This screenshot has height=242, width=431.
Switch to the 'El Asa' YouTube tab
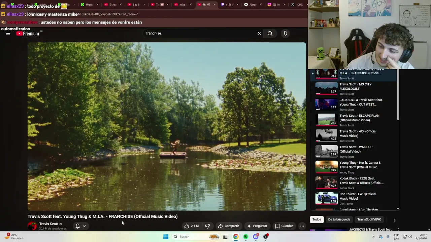click(113, 5)
